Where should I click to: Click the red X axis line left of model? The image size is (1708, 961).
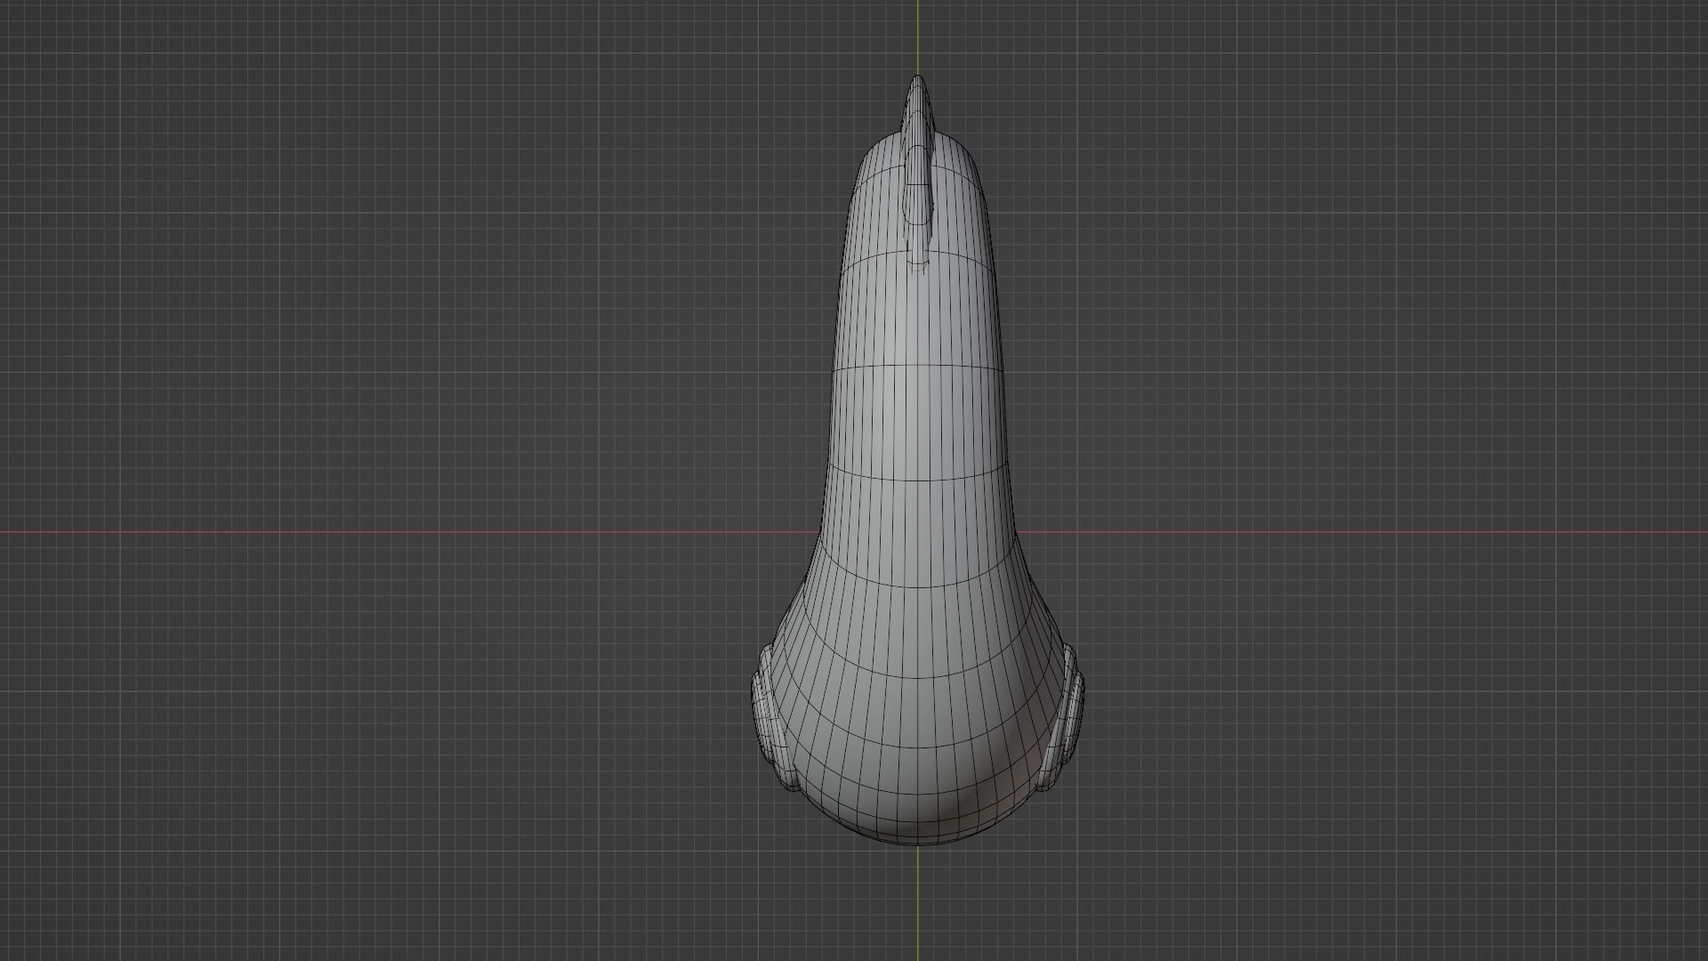400,532
